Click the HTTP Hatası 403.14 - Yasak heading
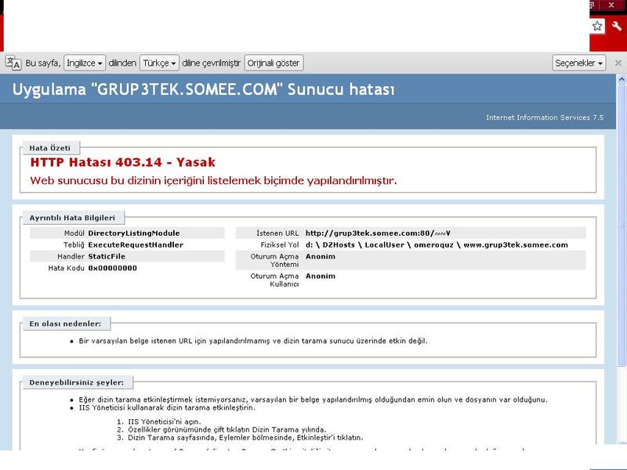Viewport: 627px width, 470px height. tap(122, 162)
